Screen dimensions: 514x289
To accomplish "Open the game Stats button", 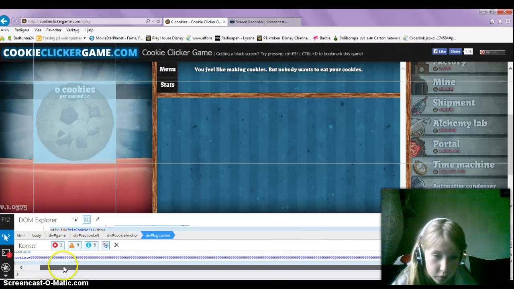I will (167, 84).
